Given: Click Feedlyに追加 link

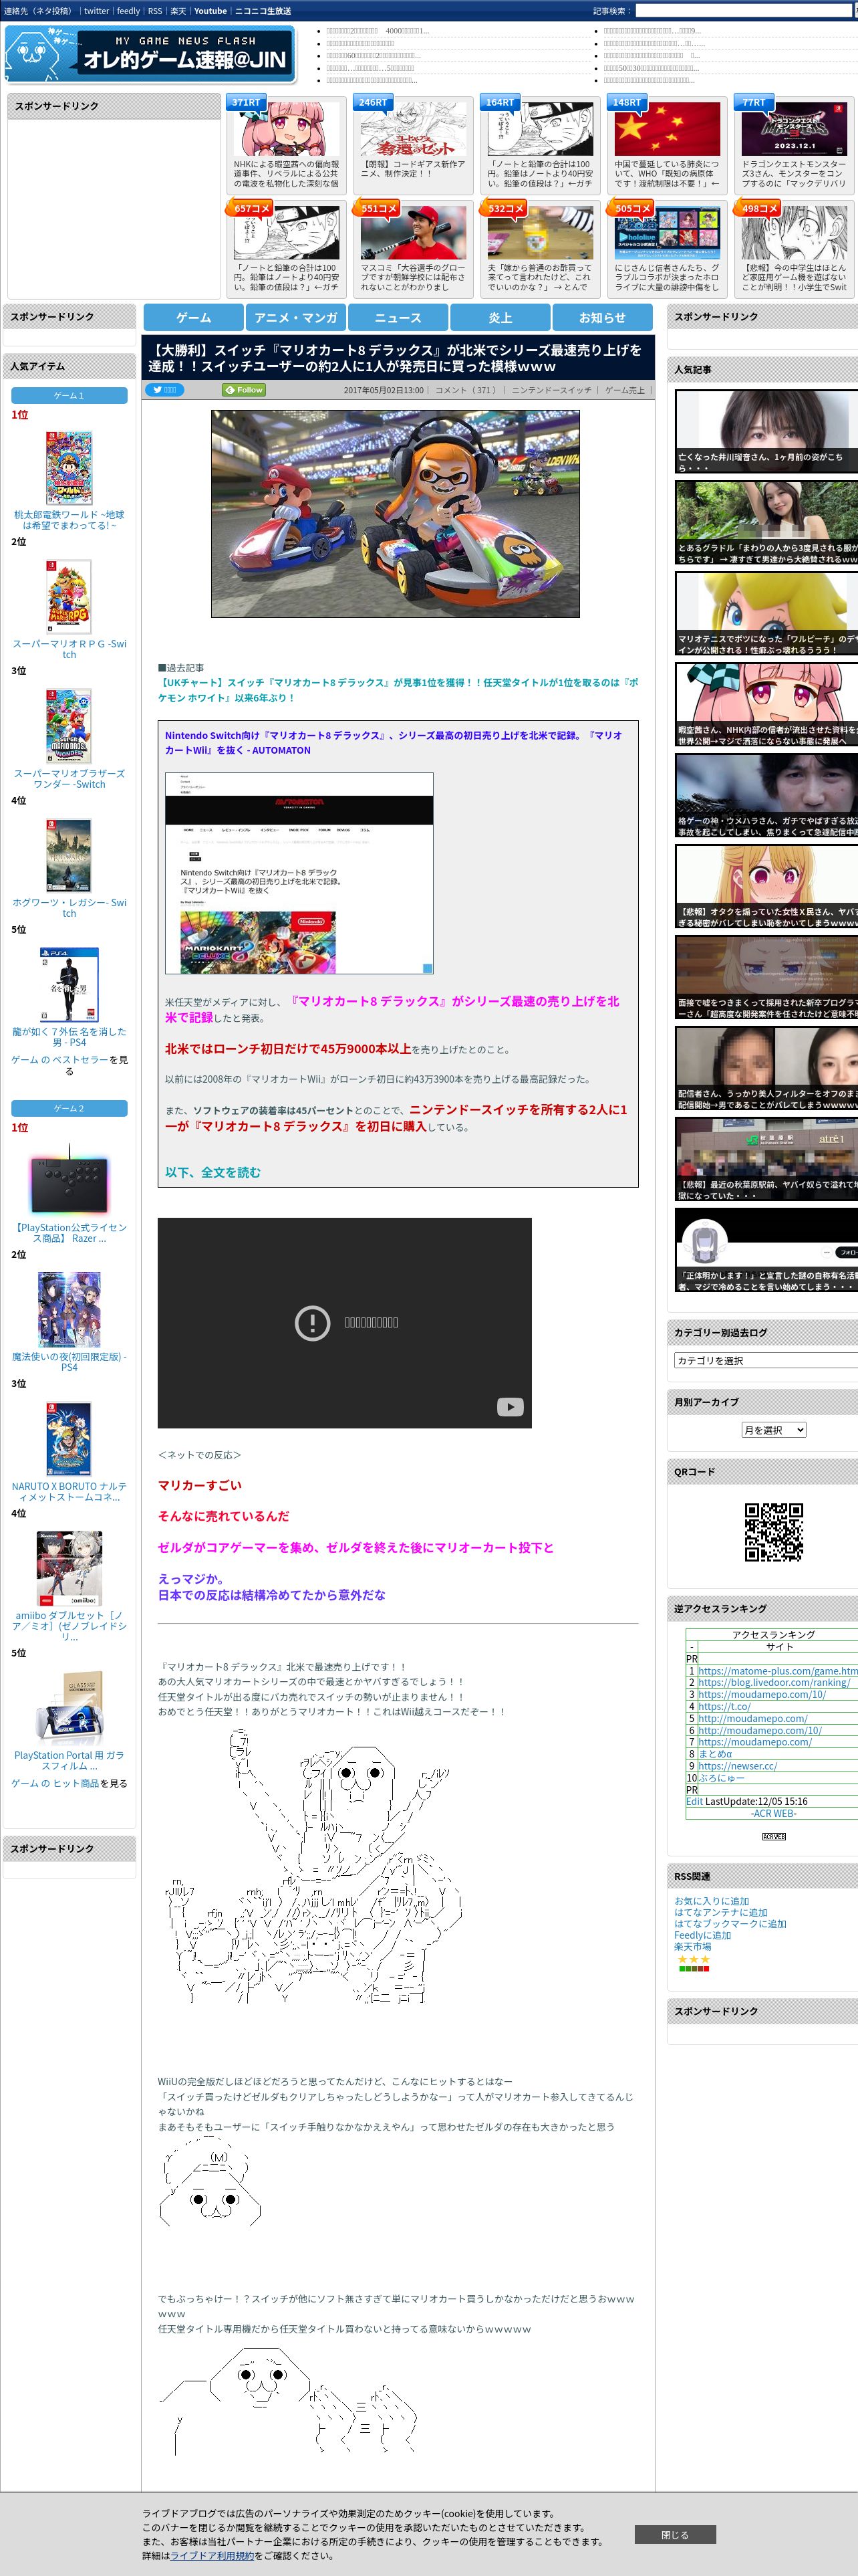Looking at the screenshot, I should [702, 1935].
